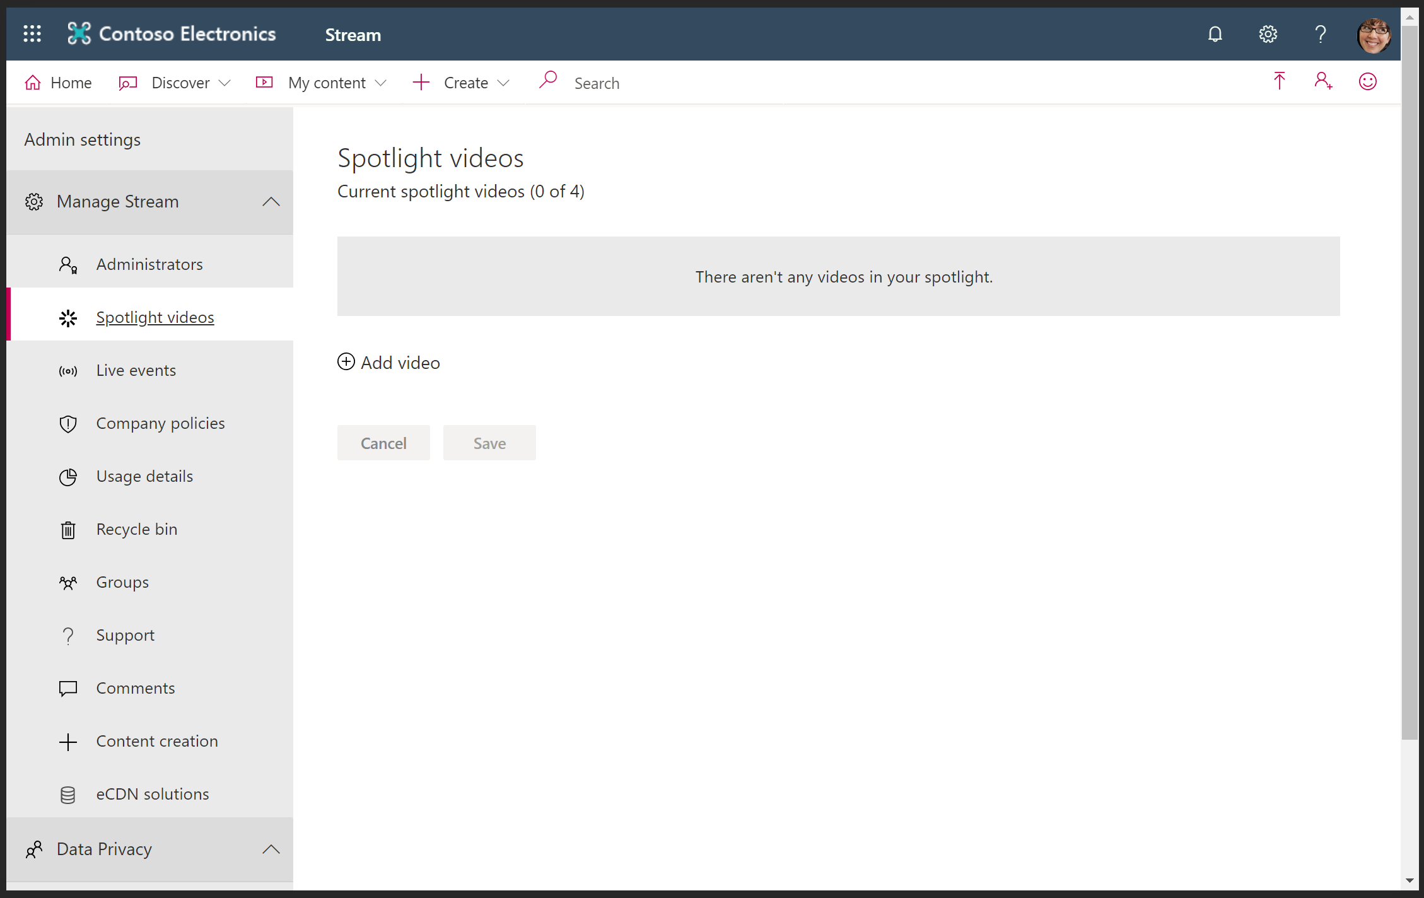Viewport: 1424px width, 898px height.
Task: Click the Add video circled plus icon
Action: [346, 361]
